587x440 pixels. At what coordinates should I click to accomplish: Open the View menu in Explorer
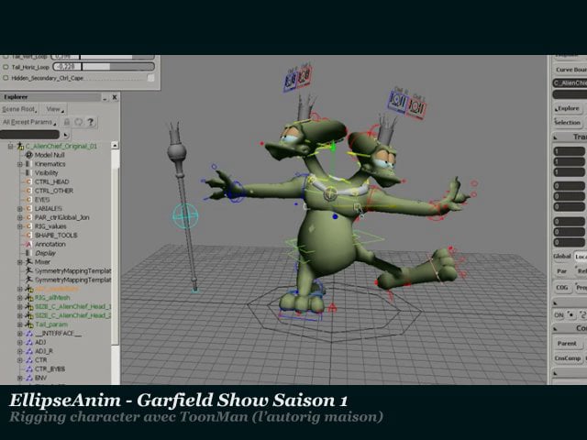tap(55, 109)
